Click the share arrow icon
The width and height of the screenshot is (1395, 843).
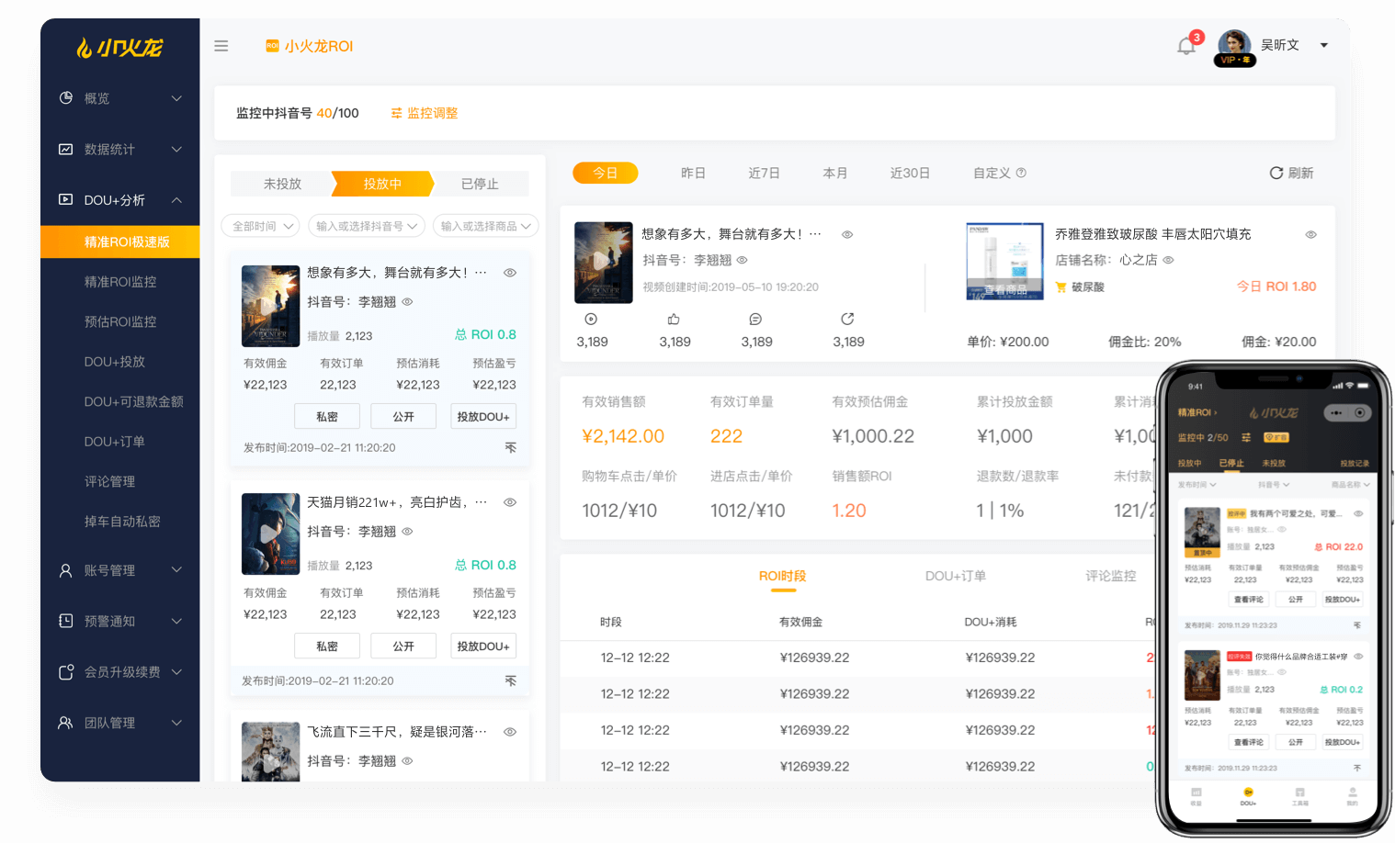pos(847,319)
